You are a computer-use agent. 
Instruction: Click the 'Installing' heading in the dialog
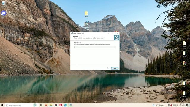75,36
